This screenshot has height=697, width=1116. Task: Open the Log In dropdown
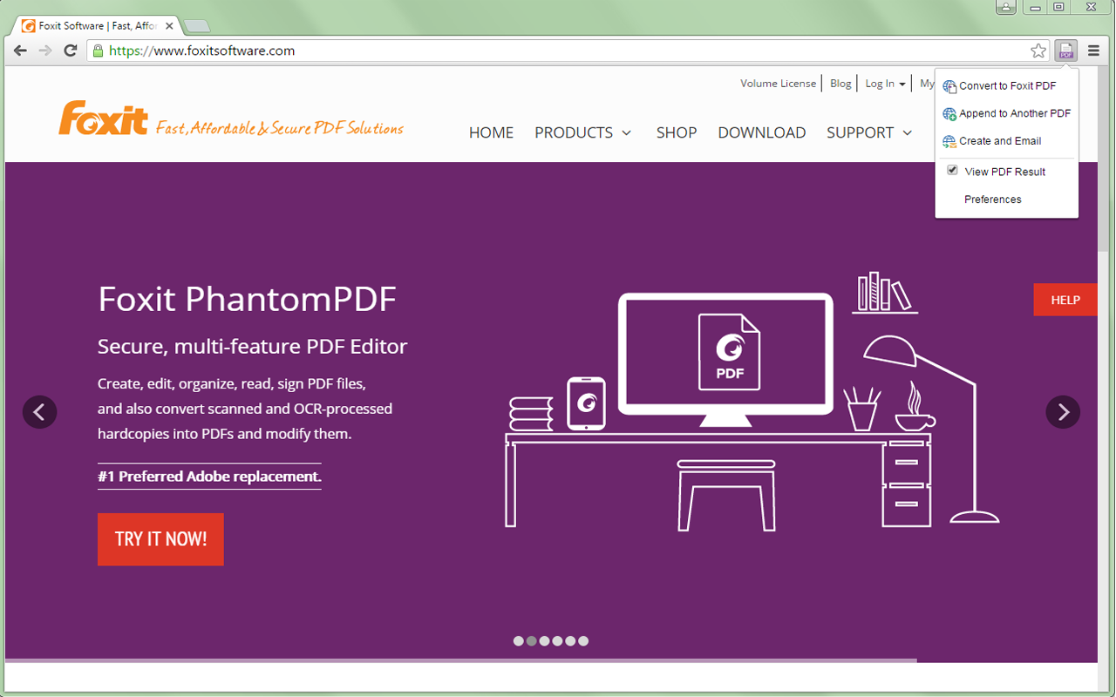(885, 84)
